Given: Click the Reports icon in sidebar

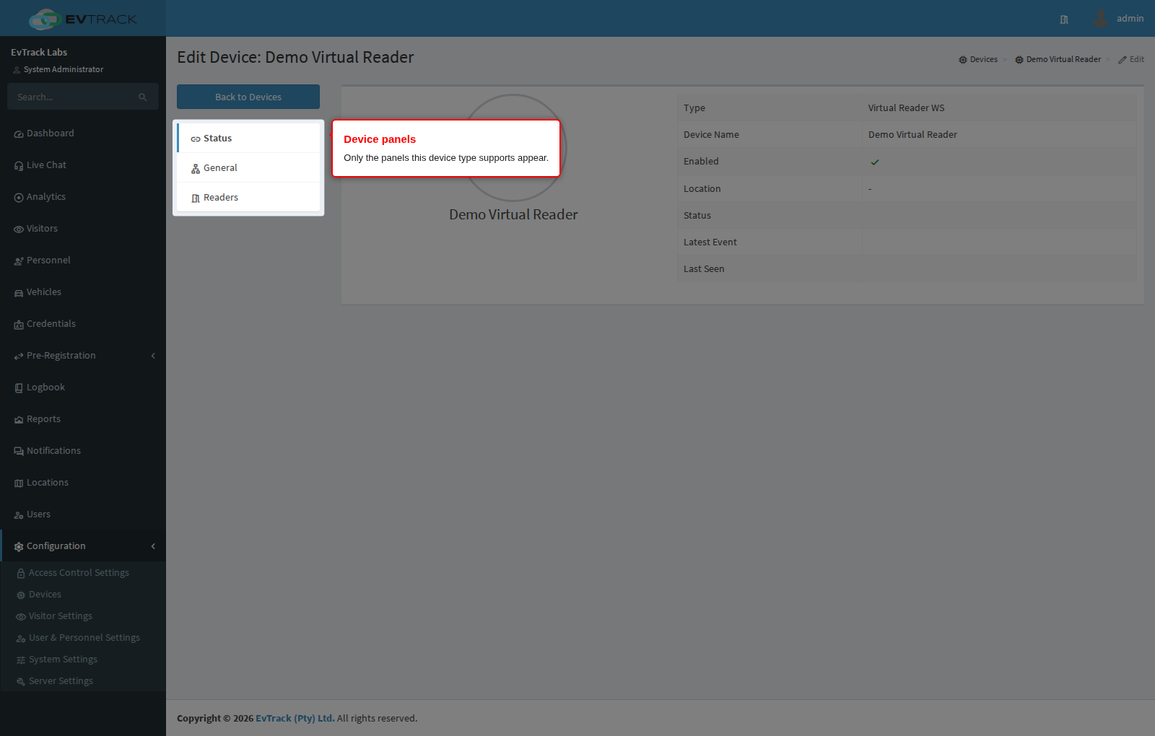Looking at the screenshot, I should pos(19,420).
